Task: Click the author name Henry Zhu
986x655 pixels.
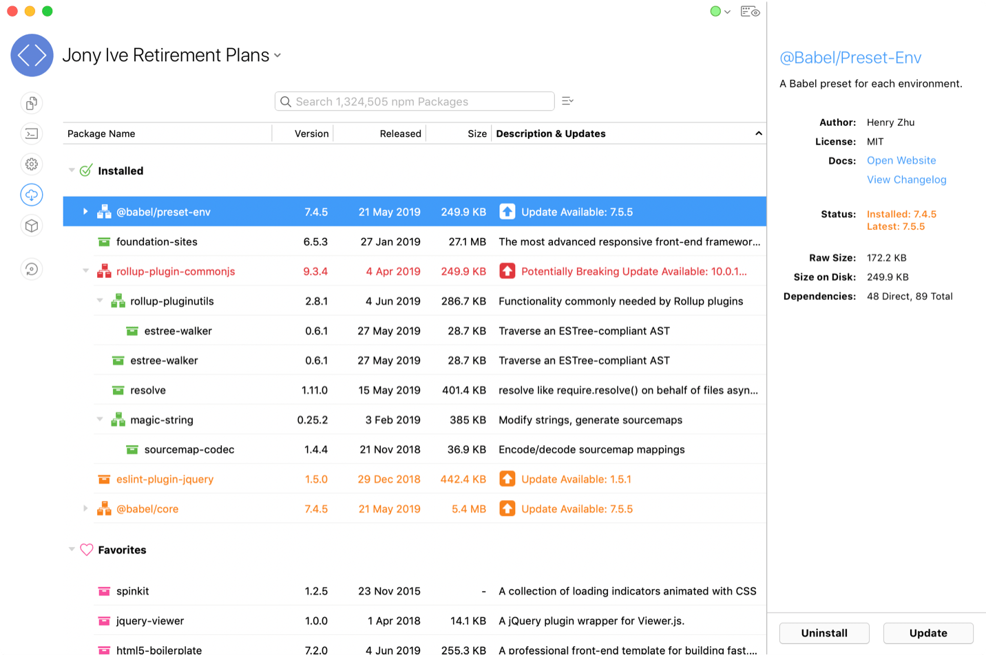Action: [x=890, y=122]
